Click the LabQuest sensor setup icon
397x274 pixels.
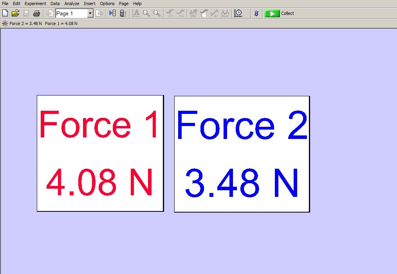(x=123, y=13)
